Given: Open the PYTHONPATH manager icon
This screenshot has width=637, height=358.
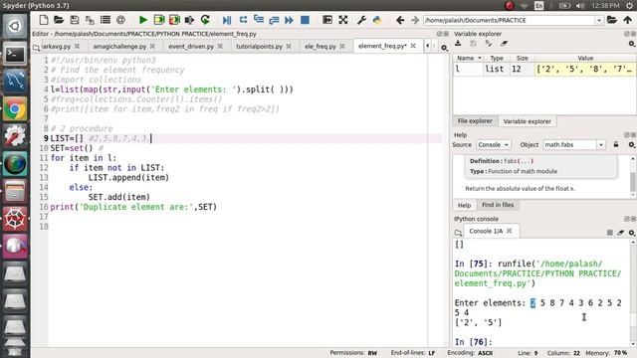Looking at the screenshot, I should (377, 20).
